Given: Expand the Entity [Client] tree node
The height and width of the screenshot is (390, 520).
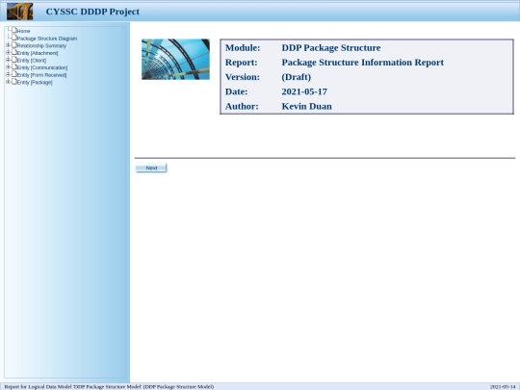Looking at the screenshot, I should pos(8,60).
